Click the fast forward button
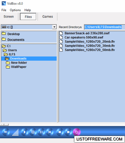This screenshot has height=143, width=125. pyautogui.click(x=68, y=132)
